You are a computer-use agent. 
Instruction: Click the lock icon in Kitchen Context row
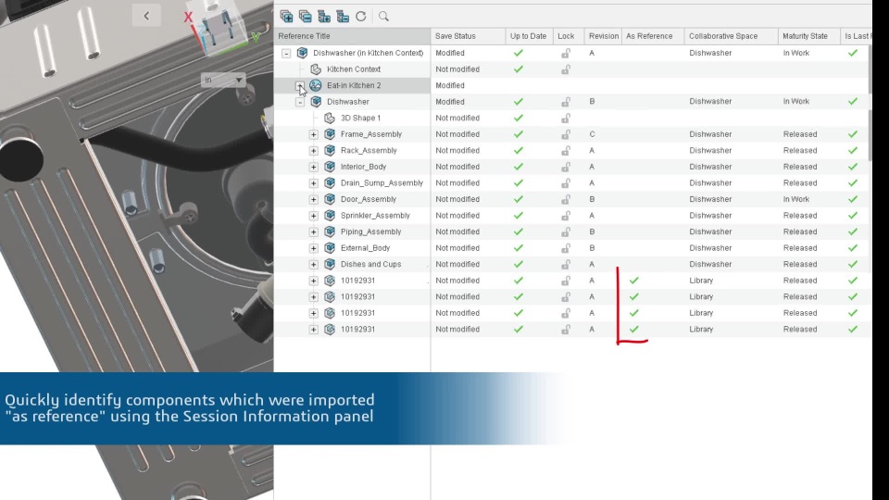coord(566,69)
